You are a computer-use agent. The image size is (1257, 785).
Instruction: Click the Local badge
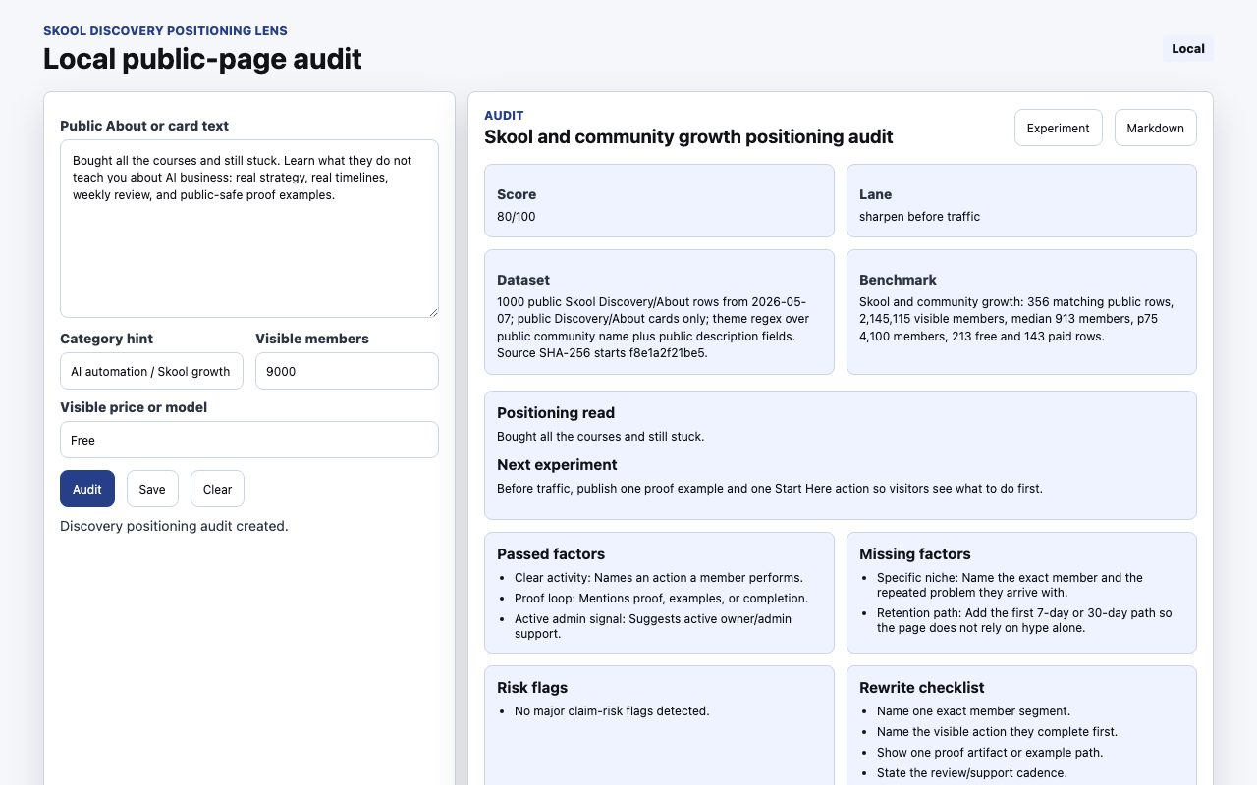pyautogui.click(x=1188, y=49)
